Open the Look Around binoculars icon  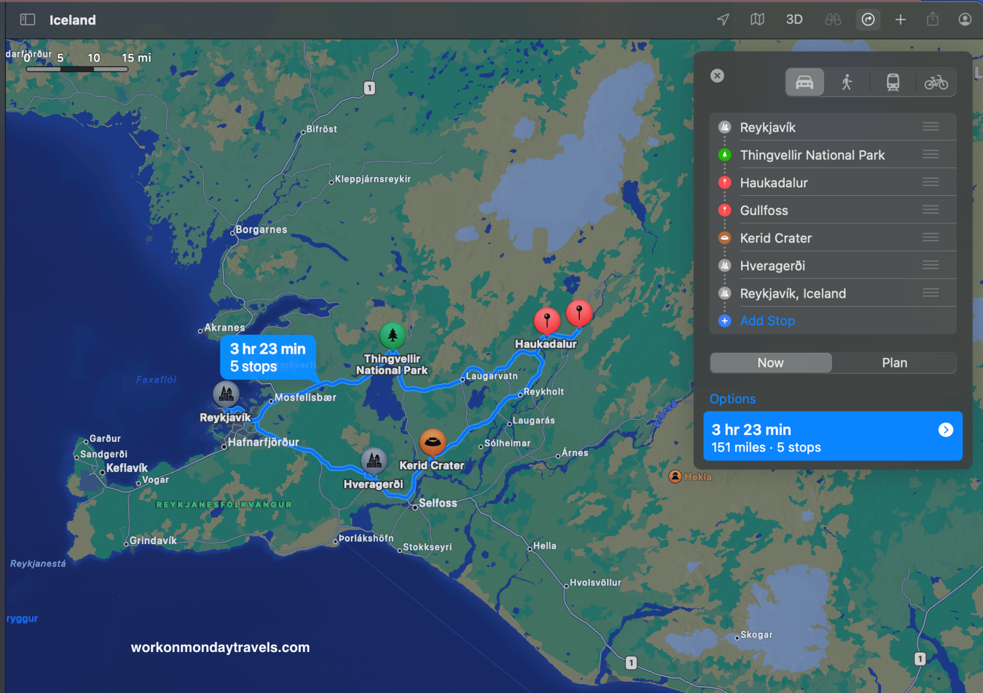click(833, 20)
